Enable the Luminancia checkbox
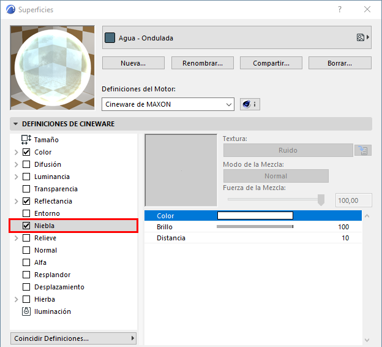382x347 pixels. [26, 177]
